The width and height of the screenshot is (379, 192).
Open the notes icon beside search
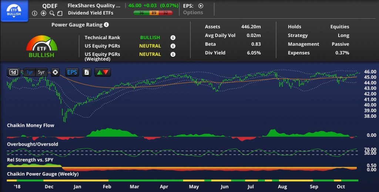(60, 13)
